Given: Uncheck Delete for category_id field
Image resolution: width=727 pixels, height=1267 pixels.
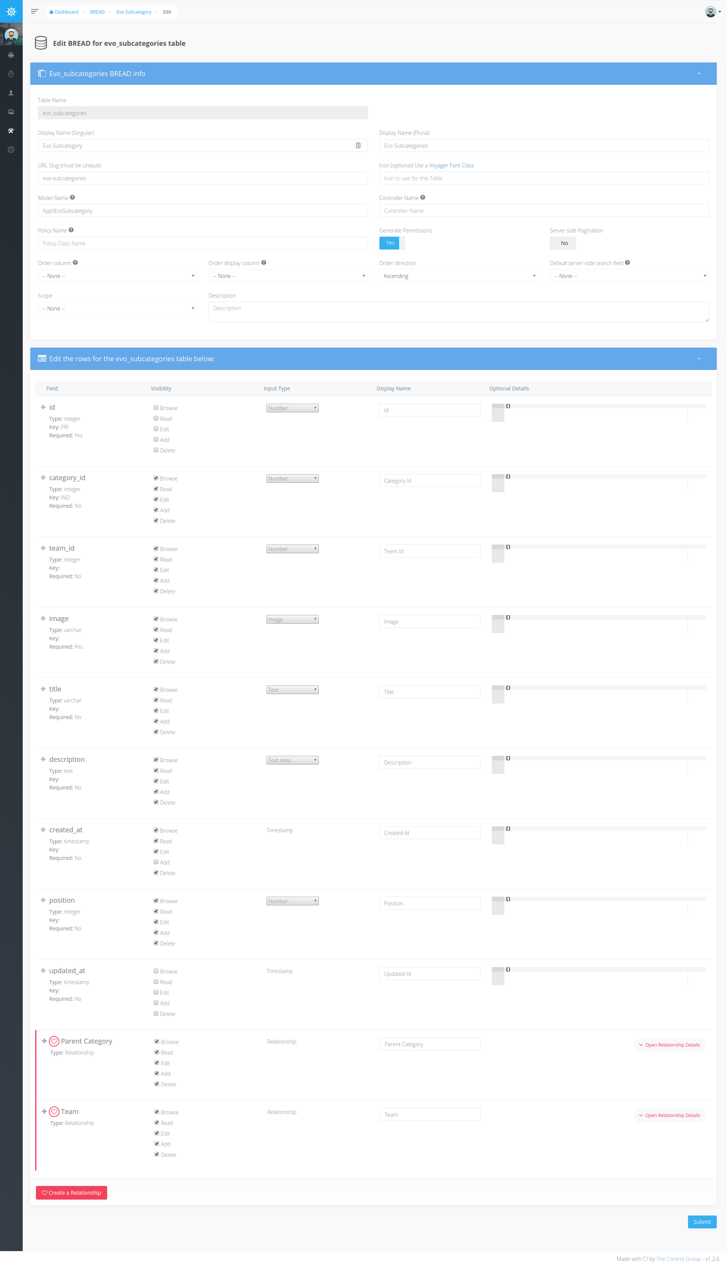Looking at the screenshot, I should 156,521.
